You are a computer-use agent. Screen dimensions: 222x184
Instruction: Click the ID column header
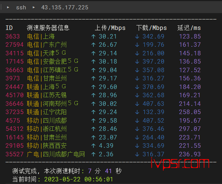(9, 28)
